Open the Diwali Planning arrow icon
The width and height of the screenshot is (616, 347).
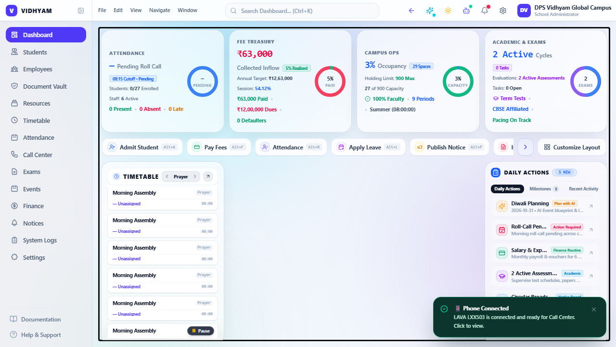point(591,206)
